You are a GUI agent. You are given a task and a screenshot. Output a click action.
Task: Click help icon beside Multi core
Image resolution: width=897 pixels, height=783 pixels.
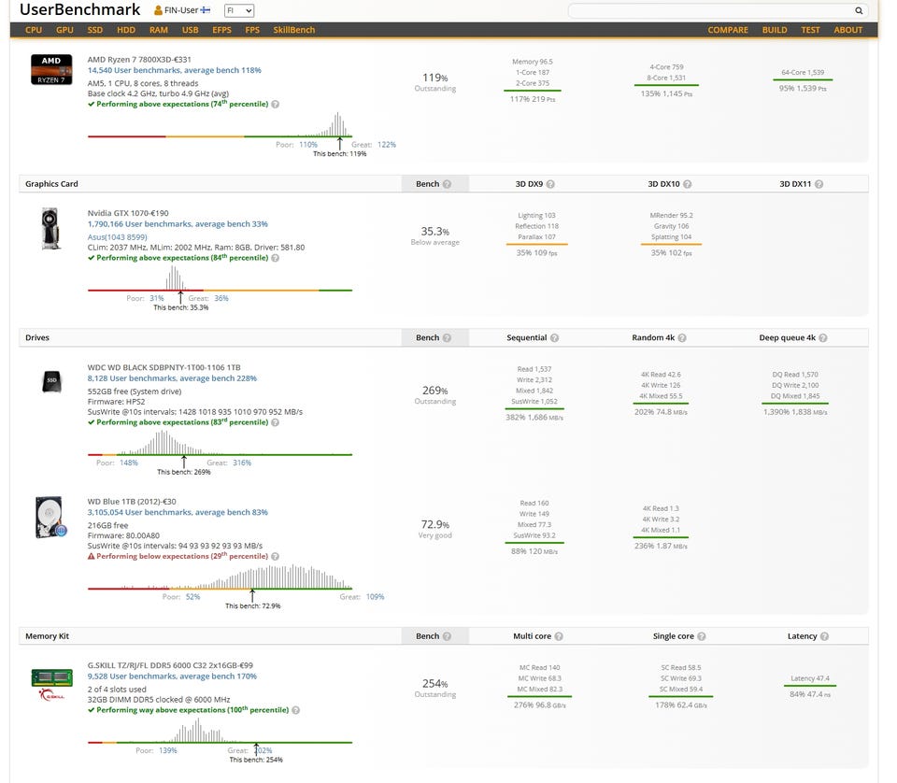[x=559, y=636]
